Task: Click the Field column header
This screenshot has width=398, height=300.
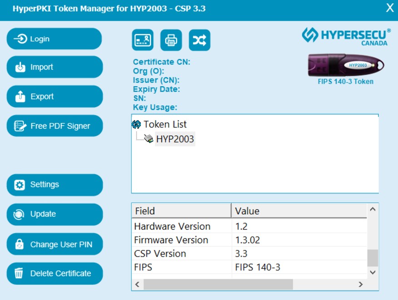Action: click(x=181, y=211)
